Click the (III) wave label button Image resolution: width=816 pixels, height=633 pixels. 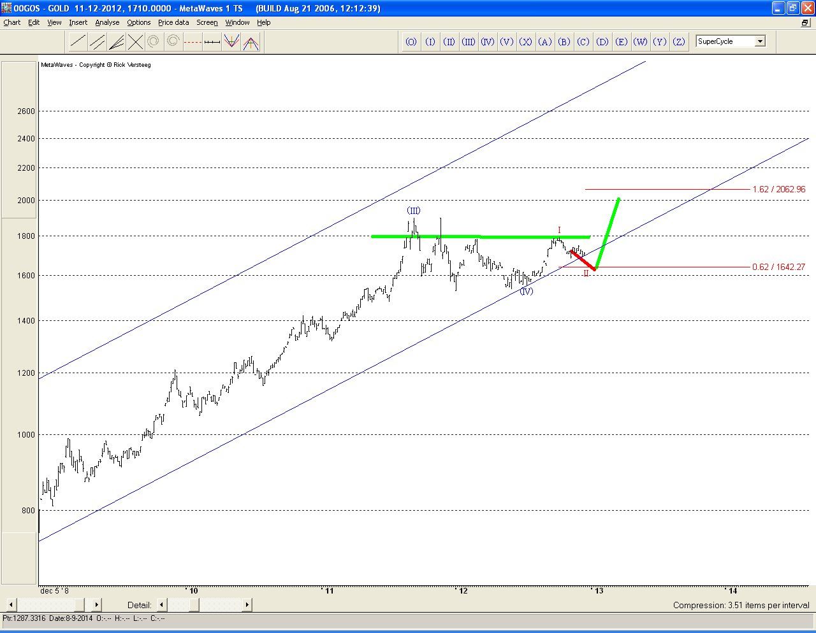469,41
